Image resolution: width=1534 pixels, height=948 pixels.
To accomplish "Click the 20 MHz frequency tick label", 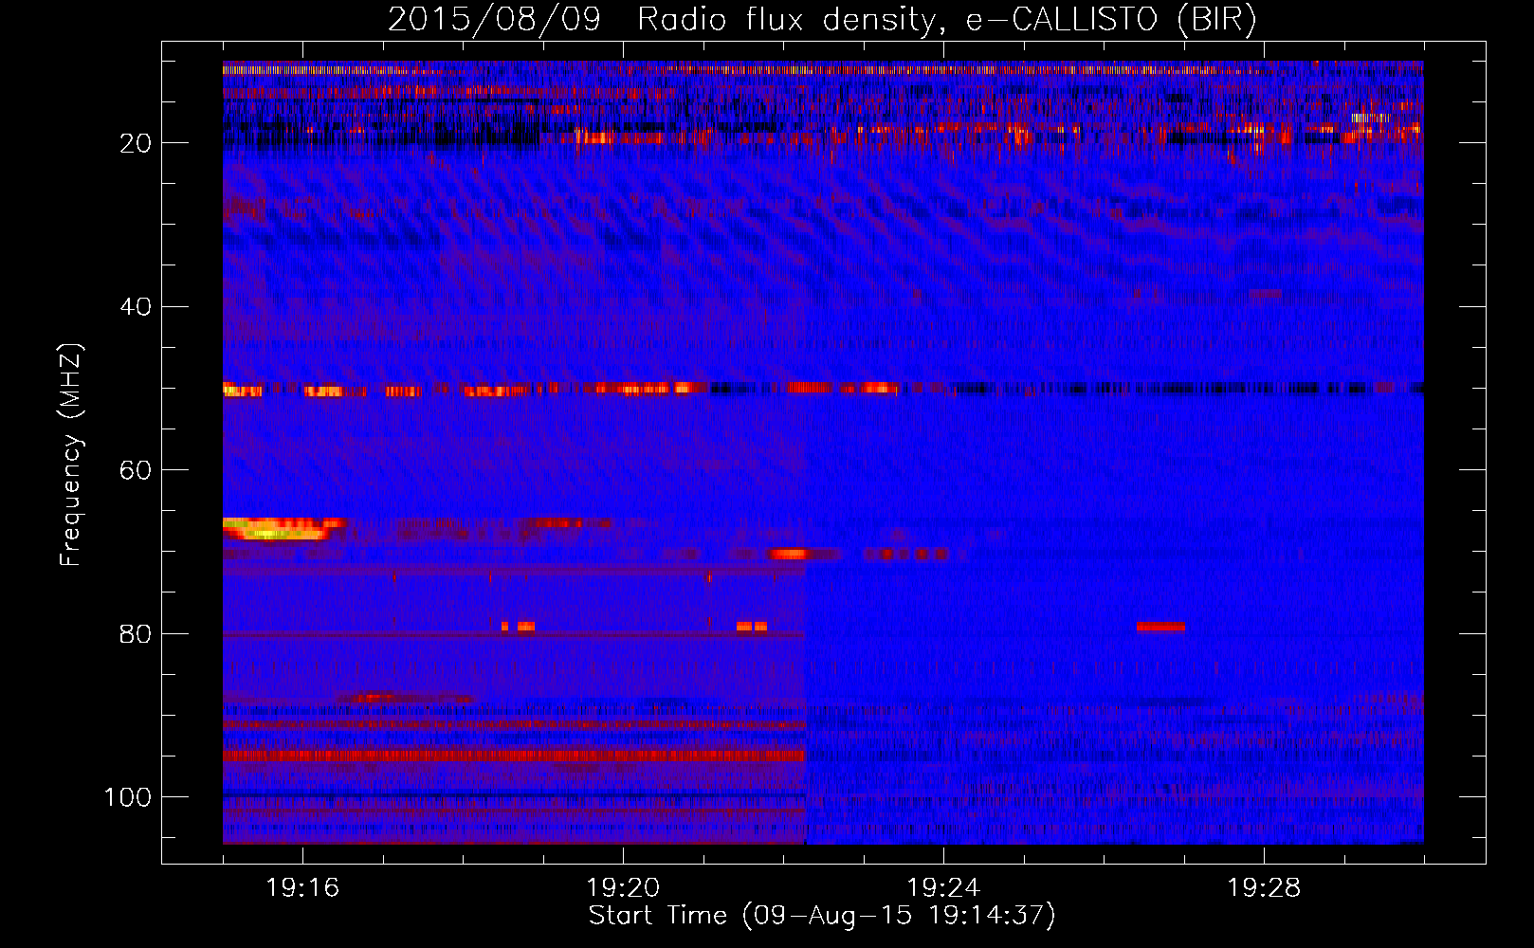I will (x=136, y=143).
